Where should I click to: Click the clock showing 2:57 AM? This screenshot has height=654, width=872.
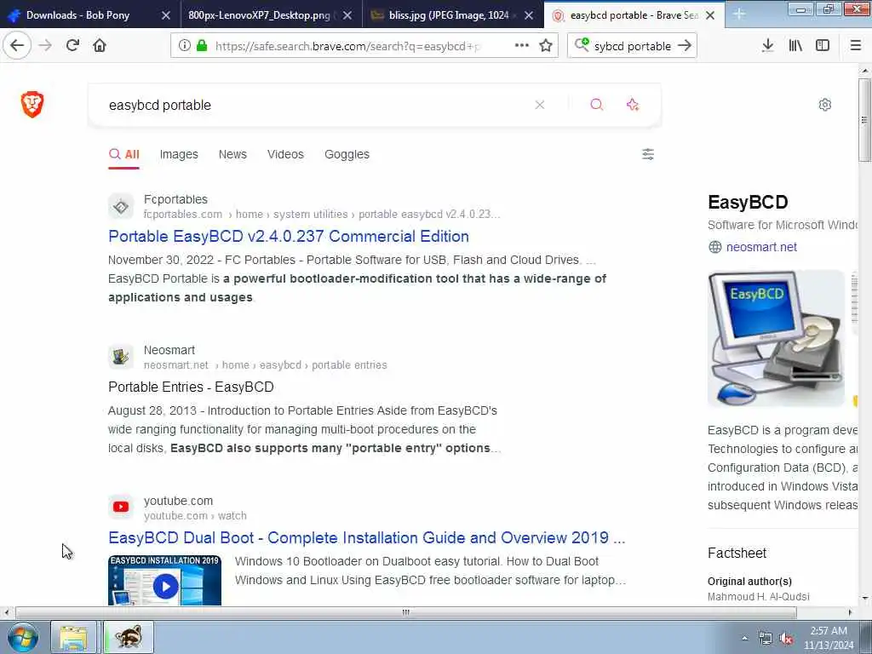pos(828,631)
